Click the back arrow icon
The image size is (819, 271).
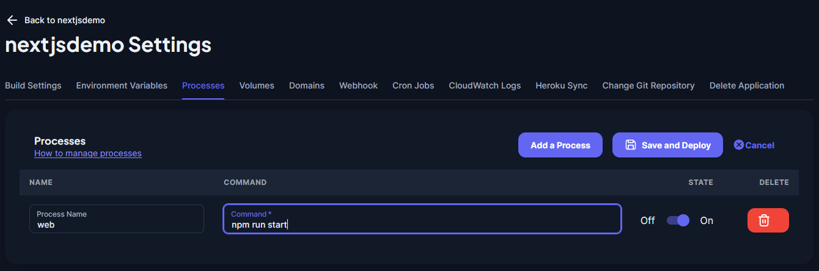coord(11,20)
